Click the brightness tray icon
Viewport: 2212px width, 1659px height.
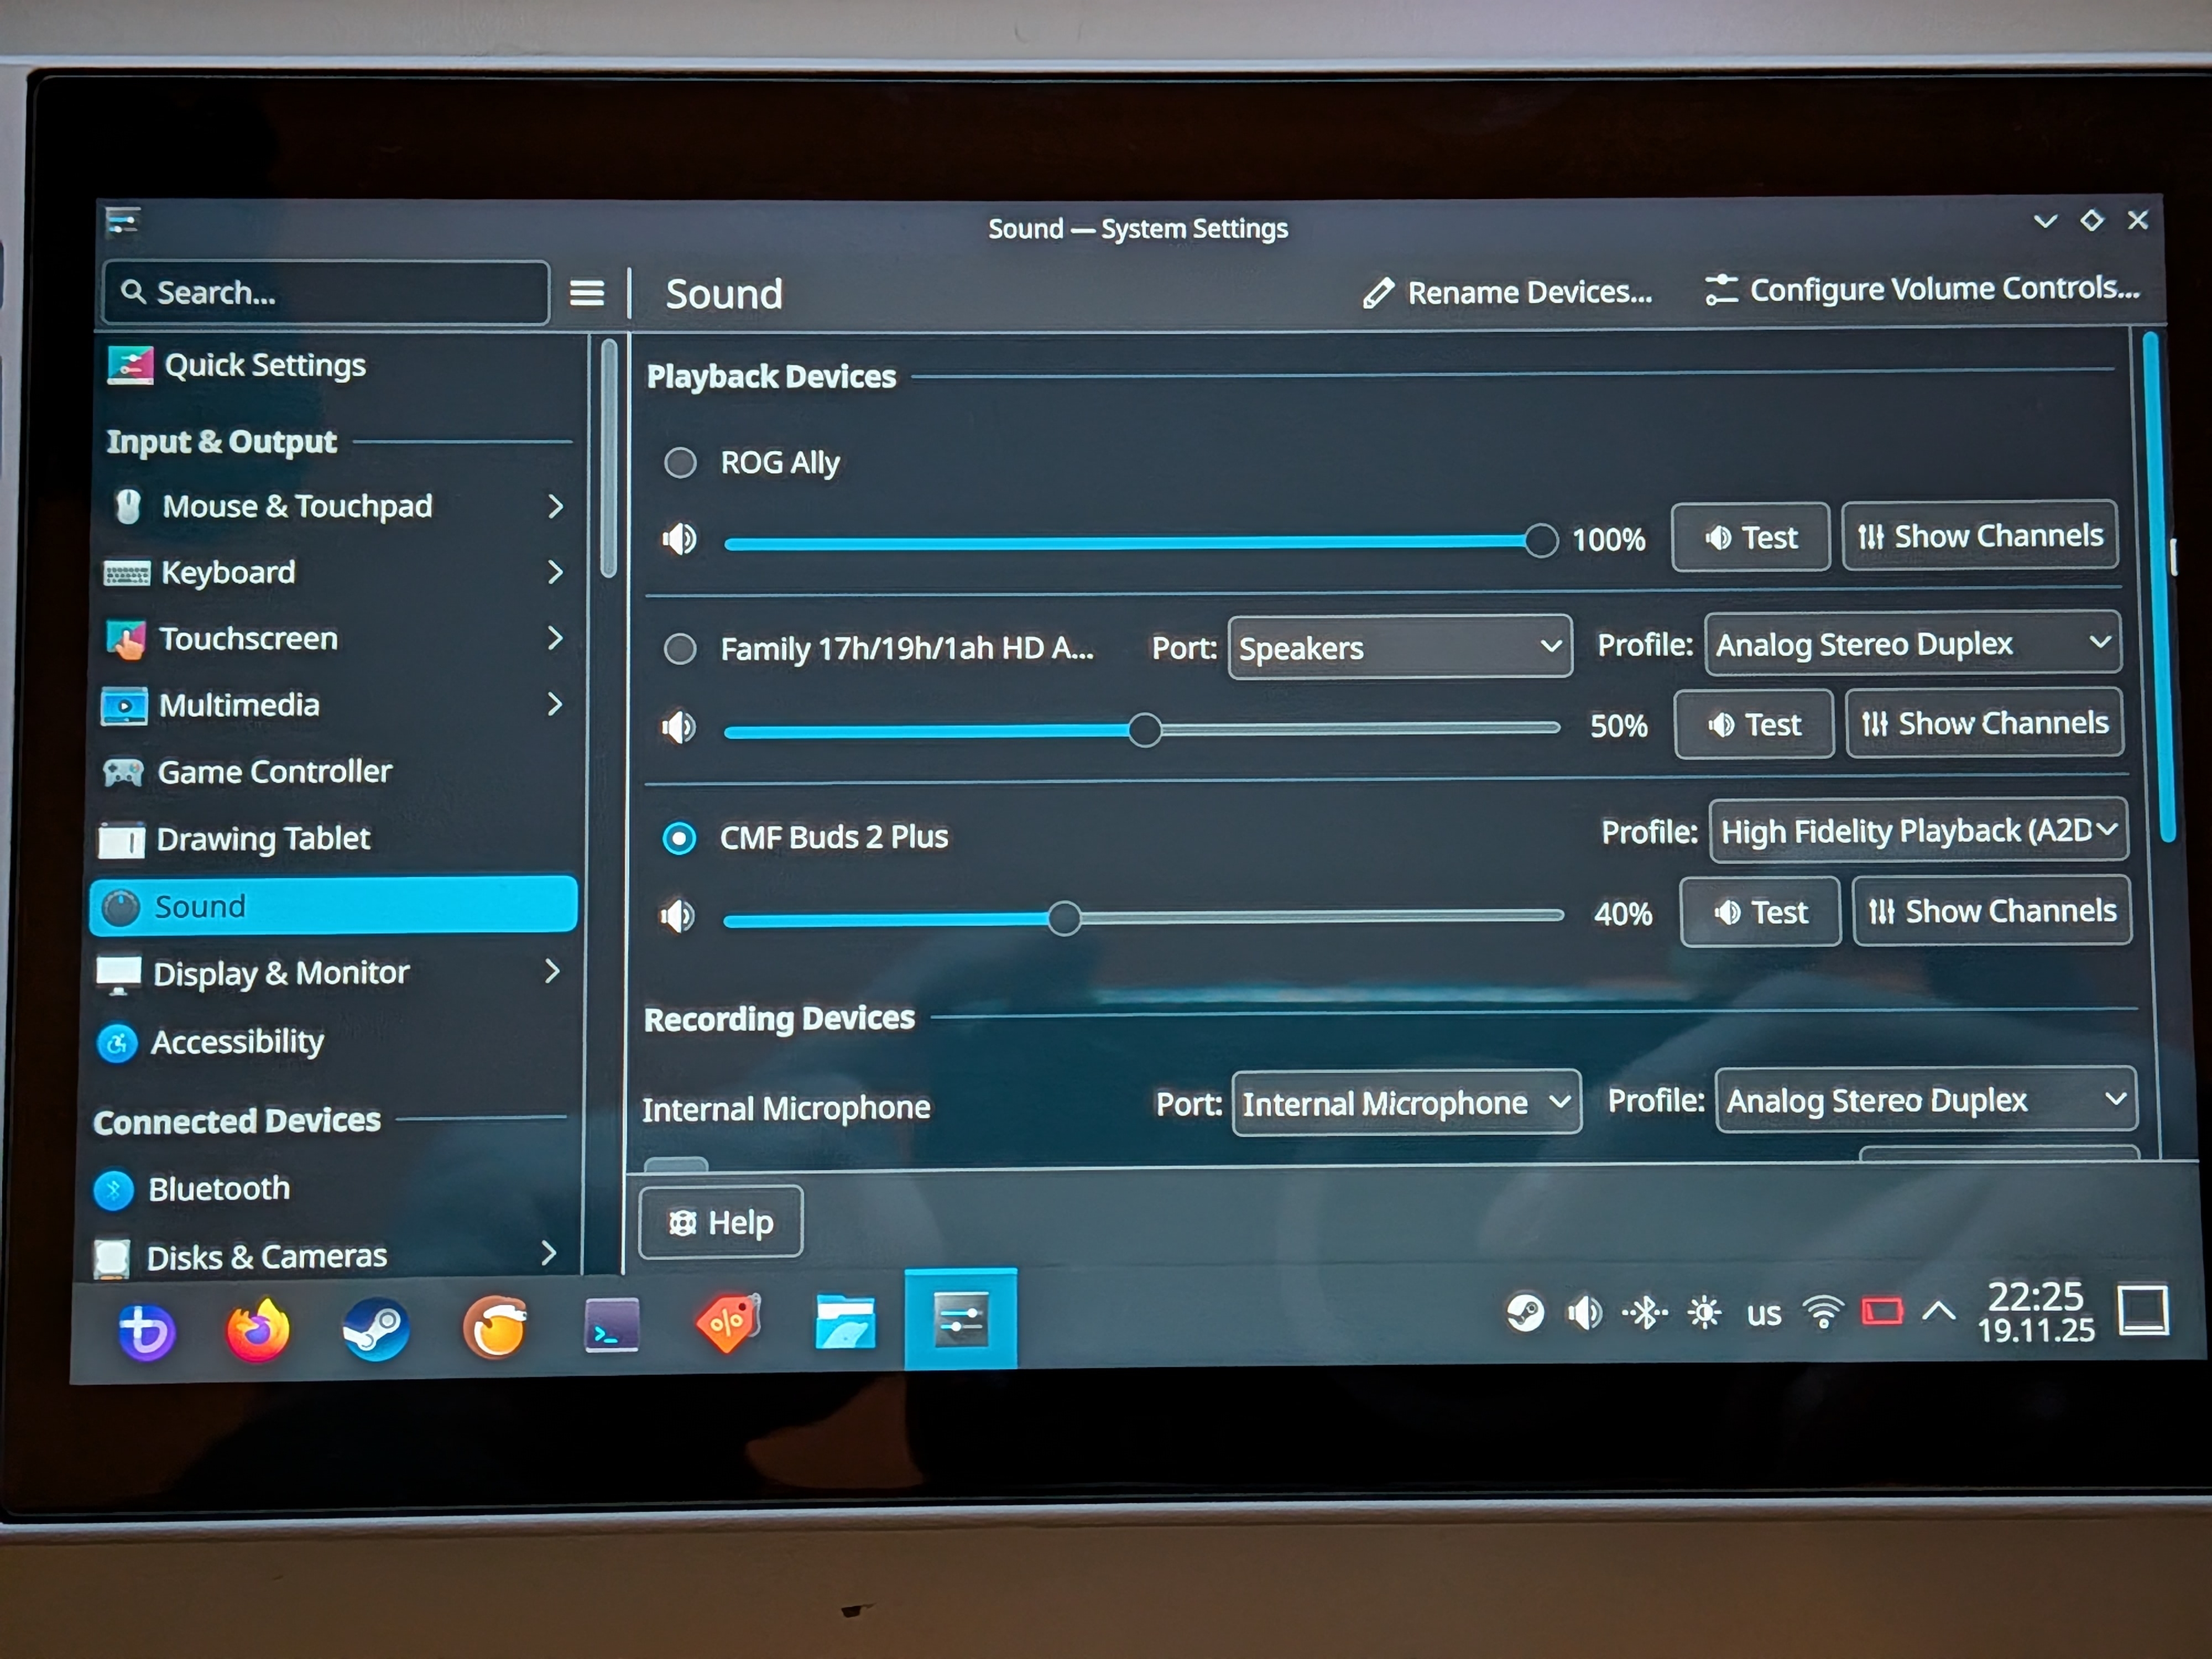click(1704, 1312)
